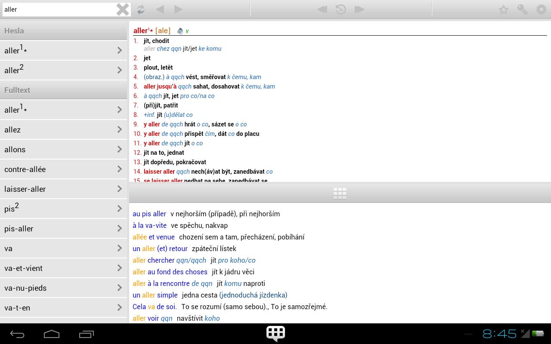Click chevron beside laisser-aller row

(x=120, y=189)
